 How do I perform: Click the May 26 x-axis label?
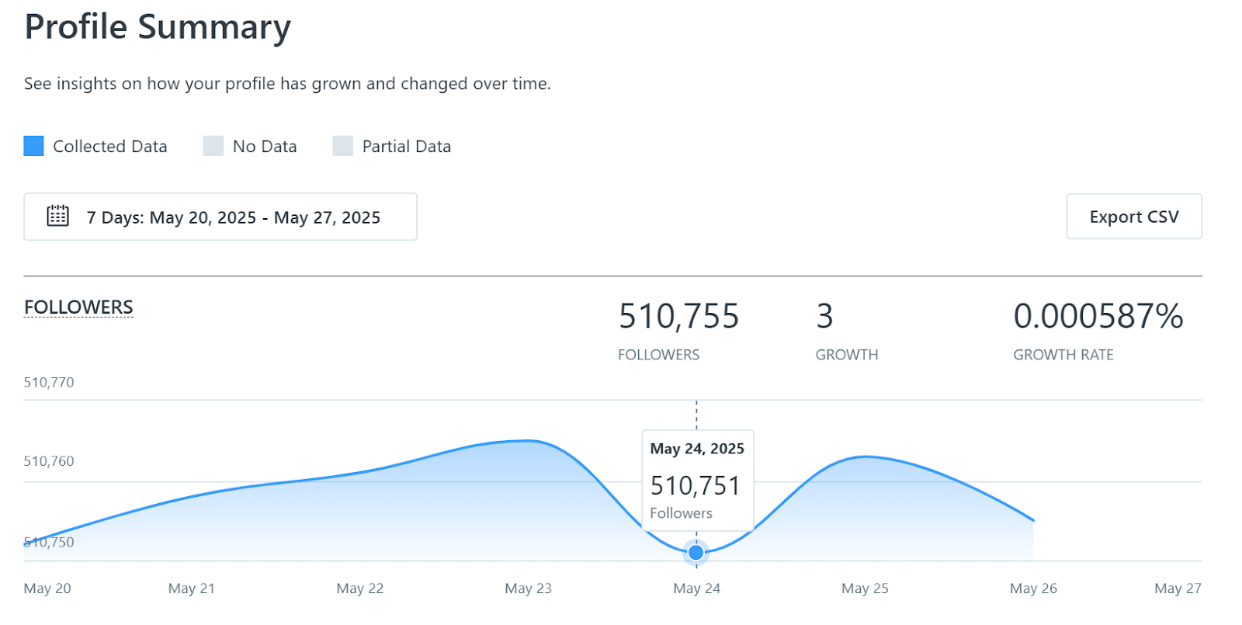click(1033, 589)
